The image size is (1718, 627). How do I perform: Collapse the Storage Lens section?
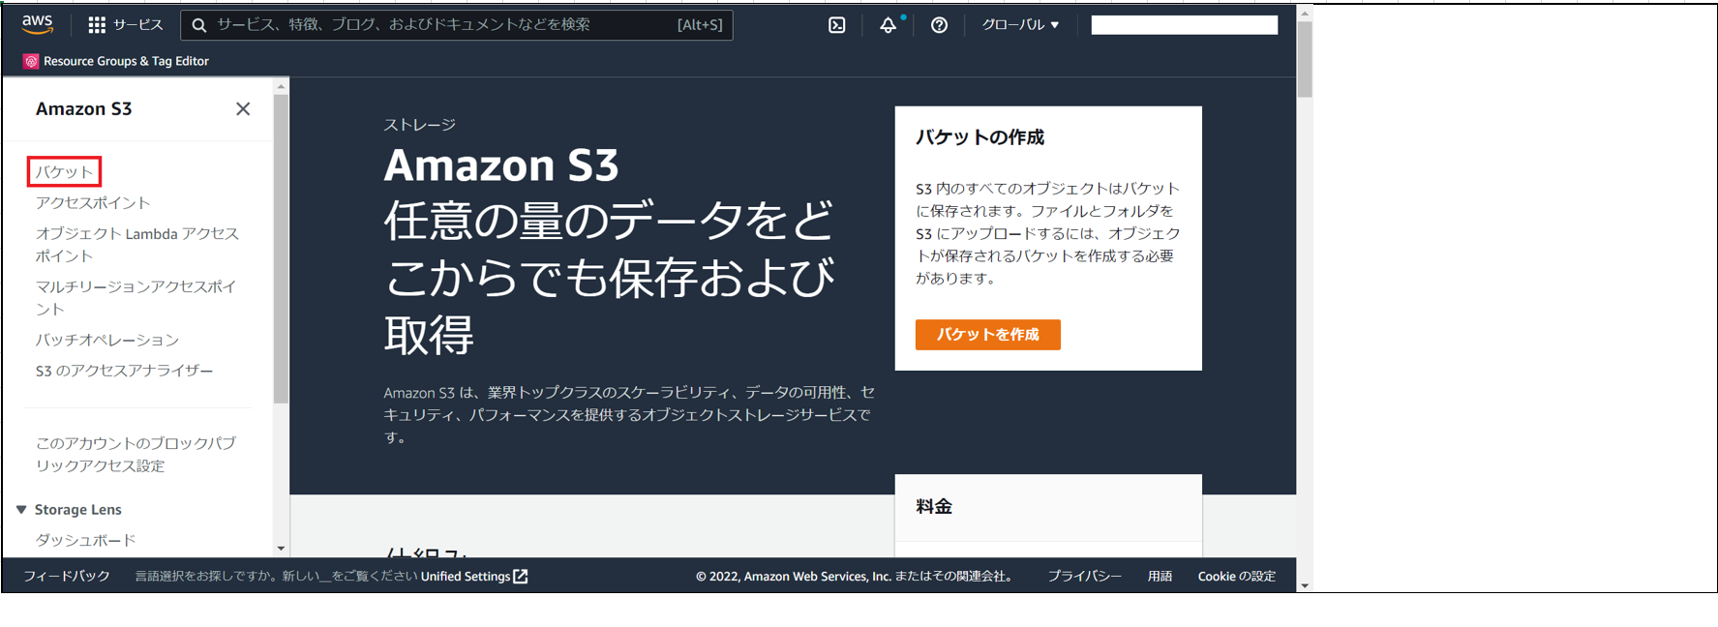tap(21, 510)
